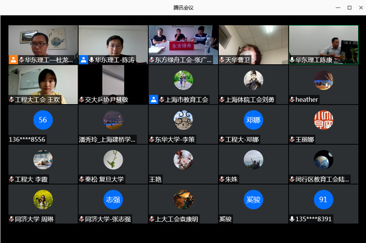Click the blue 邓娜 avatar circle
This screenshot has height=243, width=366.
(x=253, y=120)
